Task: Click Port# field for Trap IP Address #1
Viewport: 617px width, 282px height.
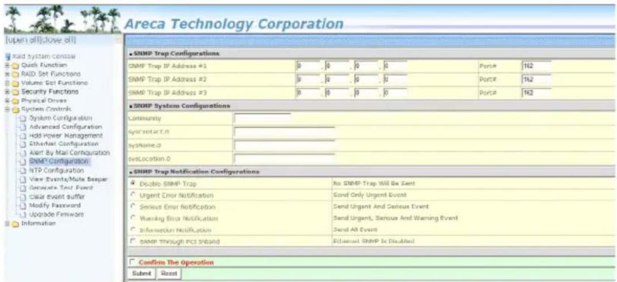Action: [536, 66]
